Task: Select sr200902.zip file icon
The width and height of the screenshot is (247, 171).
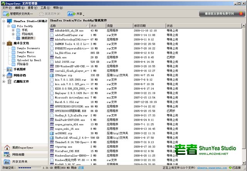Action: click(52, 133)
